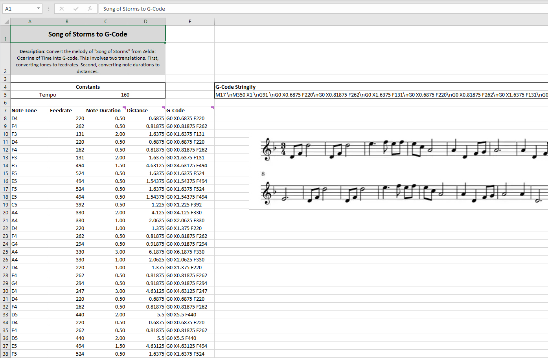This screenshot has height=358, width=548.
Task: Open the Name Box dropdown arrow
Action: pos(39,8)
